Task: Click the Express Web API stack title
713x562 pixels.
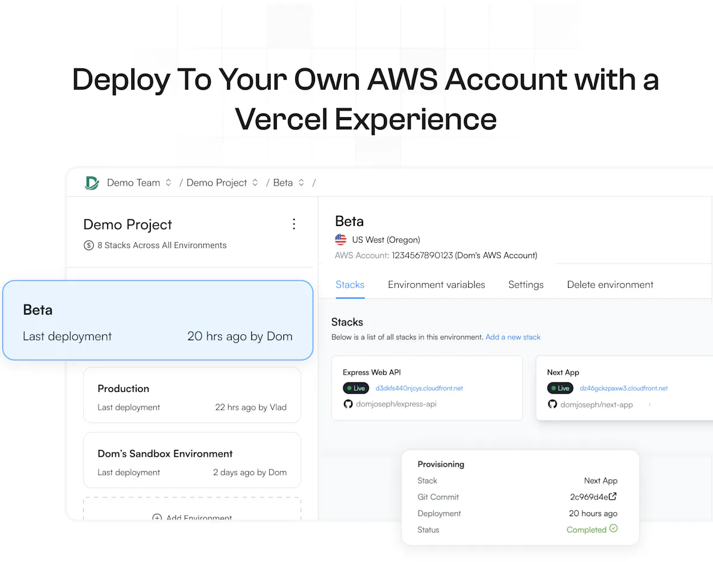Action: coord(372,372)
